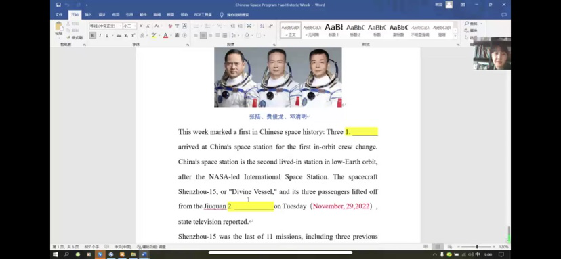The image size is (561, 259).
Task: Open the font size dropdown
Action: (x=129, y=26)
